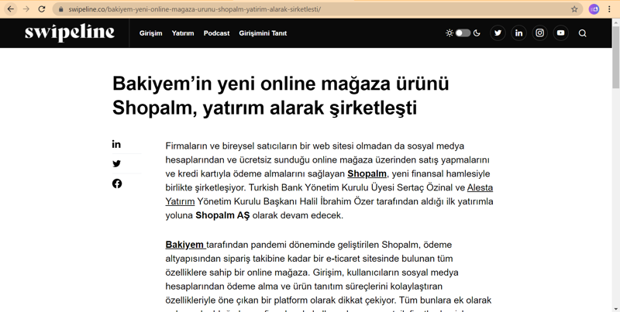Screen dimensions: 620x312
Task: Open Swipeline's Instagram page from header
Action: pos(539,33)
